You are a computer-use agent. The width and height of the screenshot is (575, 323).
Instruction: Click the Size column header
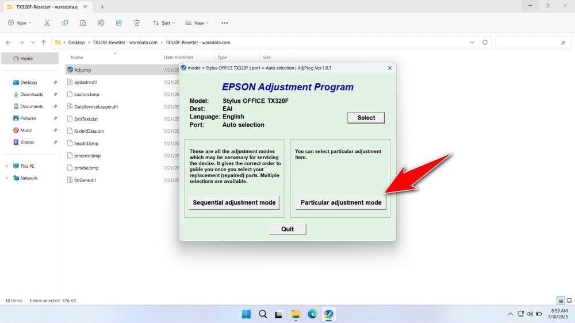click(267, 57)
